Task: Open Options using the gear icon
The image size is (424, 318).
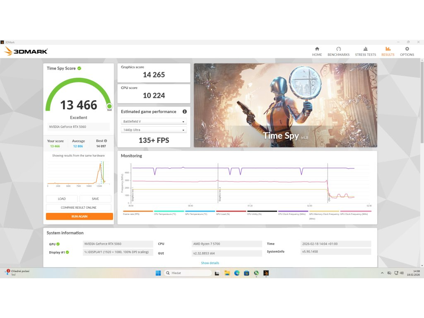Action: click(x=407, y=49)
